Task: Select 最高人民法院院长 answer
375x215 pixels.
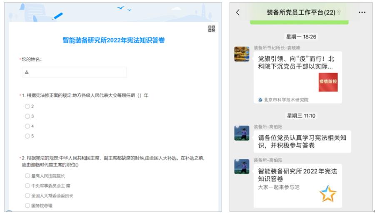Action: tap(27, 176)
